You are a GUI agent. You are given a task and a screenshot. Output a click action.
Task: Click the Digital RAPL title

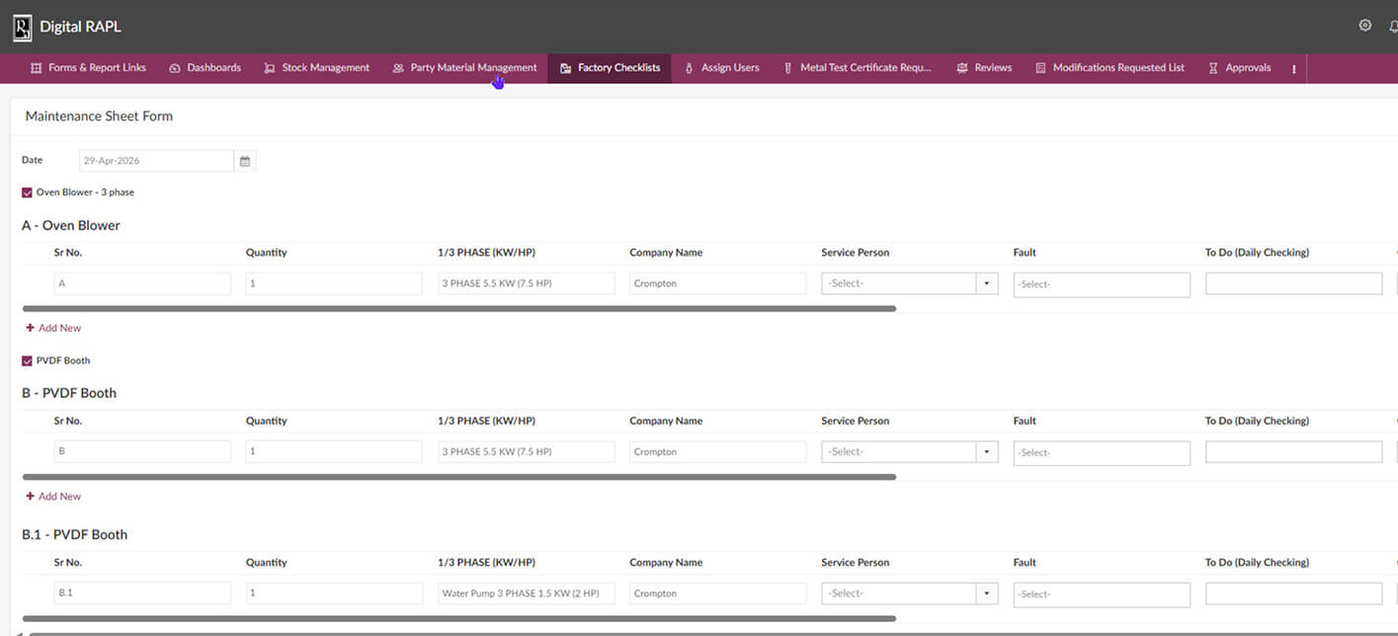pyautogui.click(x=80, y=28)
